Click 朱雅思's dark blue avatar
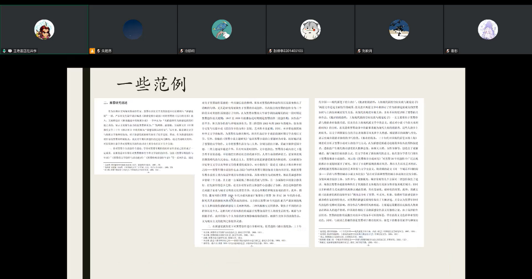Image resolution: width=532 pixels, height=279 pixels. [133, 30]
